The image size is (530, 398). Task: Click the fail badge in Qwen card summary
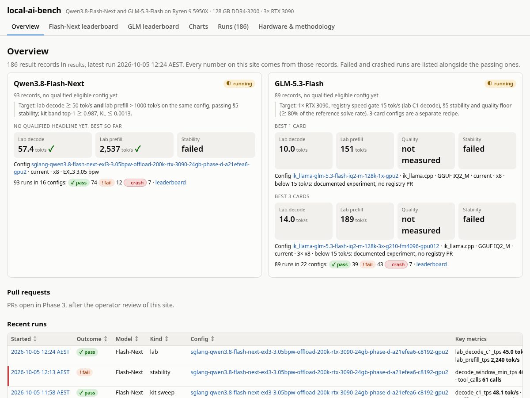point(106,183)
